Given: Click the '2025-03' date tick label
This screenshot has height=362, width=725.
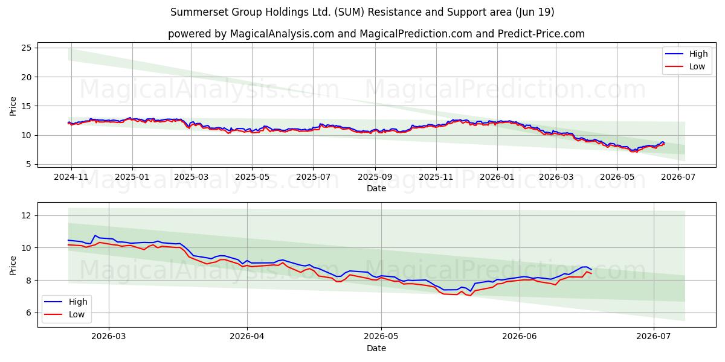Looking at the screenshot, I should pyautogui.click(x=191, y=177).
